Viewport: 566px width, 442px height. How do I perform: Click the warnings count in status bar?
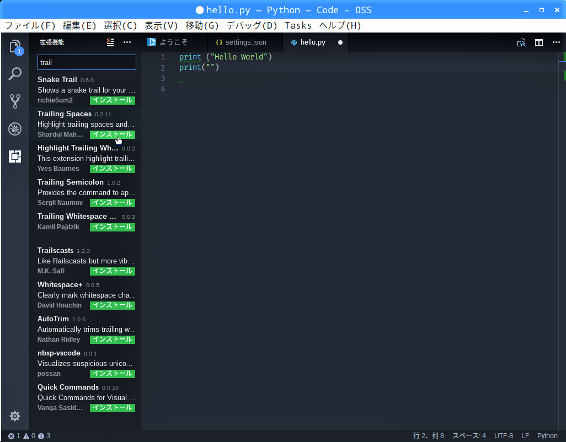click(x=30, y=436)
